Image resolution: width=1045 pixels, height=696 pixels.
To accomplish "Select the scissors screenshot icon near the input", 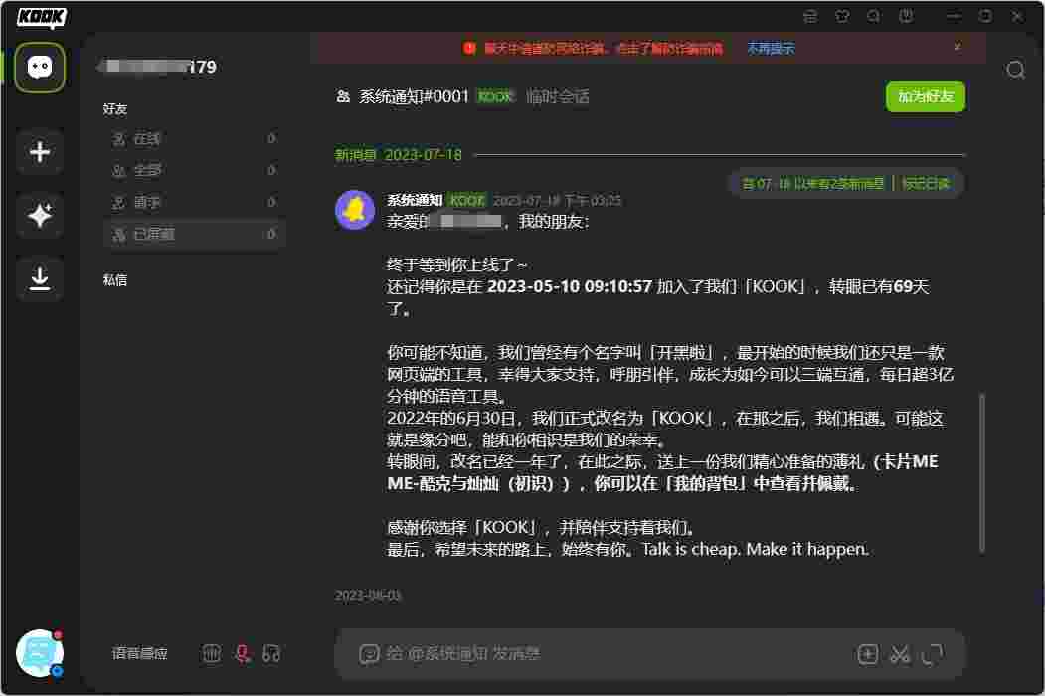I will tap(899, 654).
